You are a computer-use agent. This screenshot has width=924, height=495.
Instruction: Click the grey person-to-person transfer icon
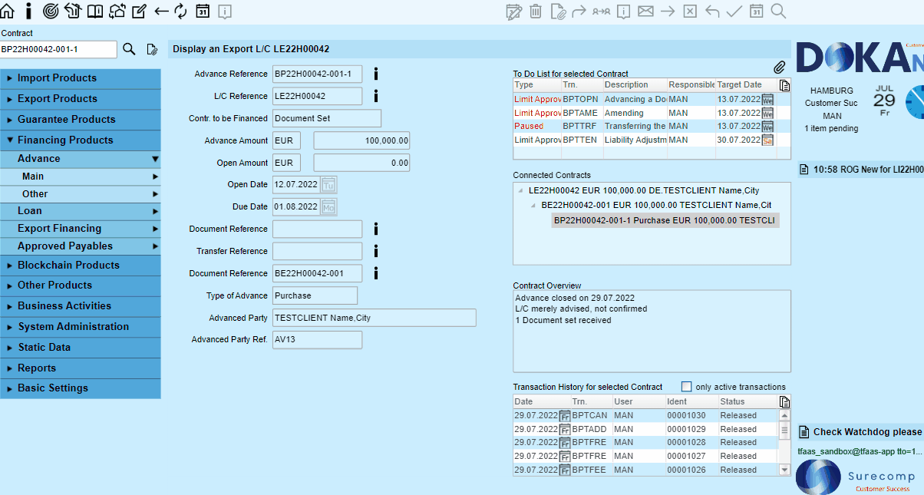click(x=602, y=11)
